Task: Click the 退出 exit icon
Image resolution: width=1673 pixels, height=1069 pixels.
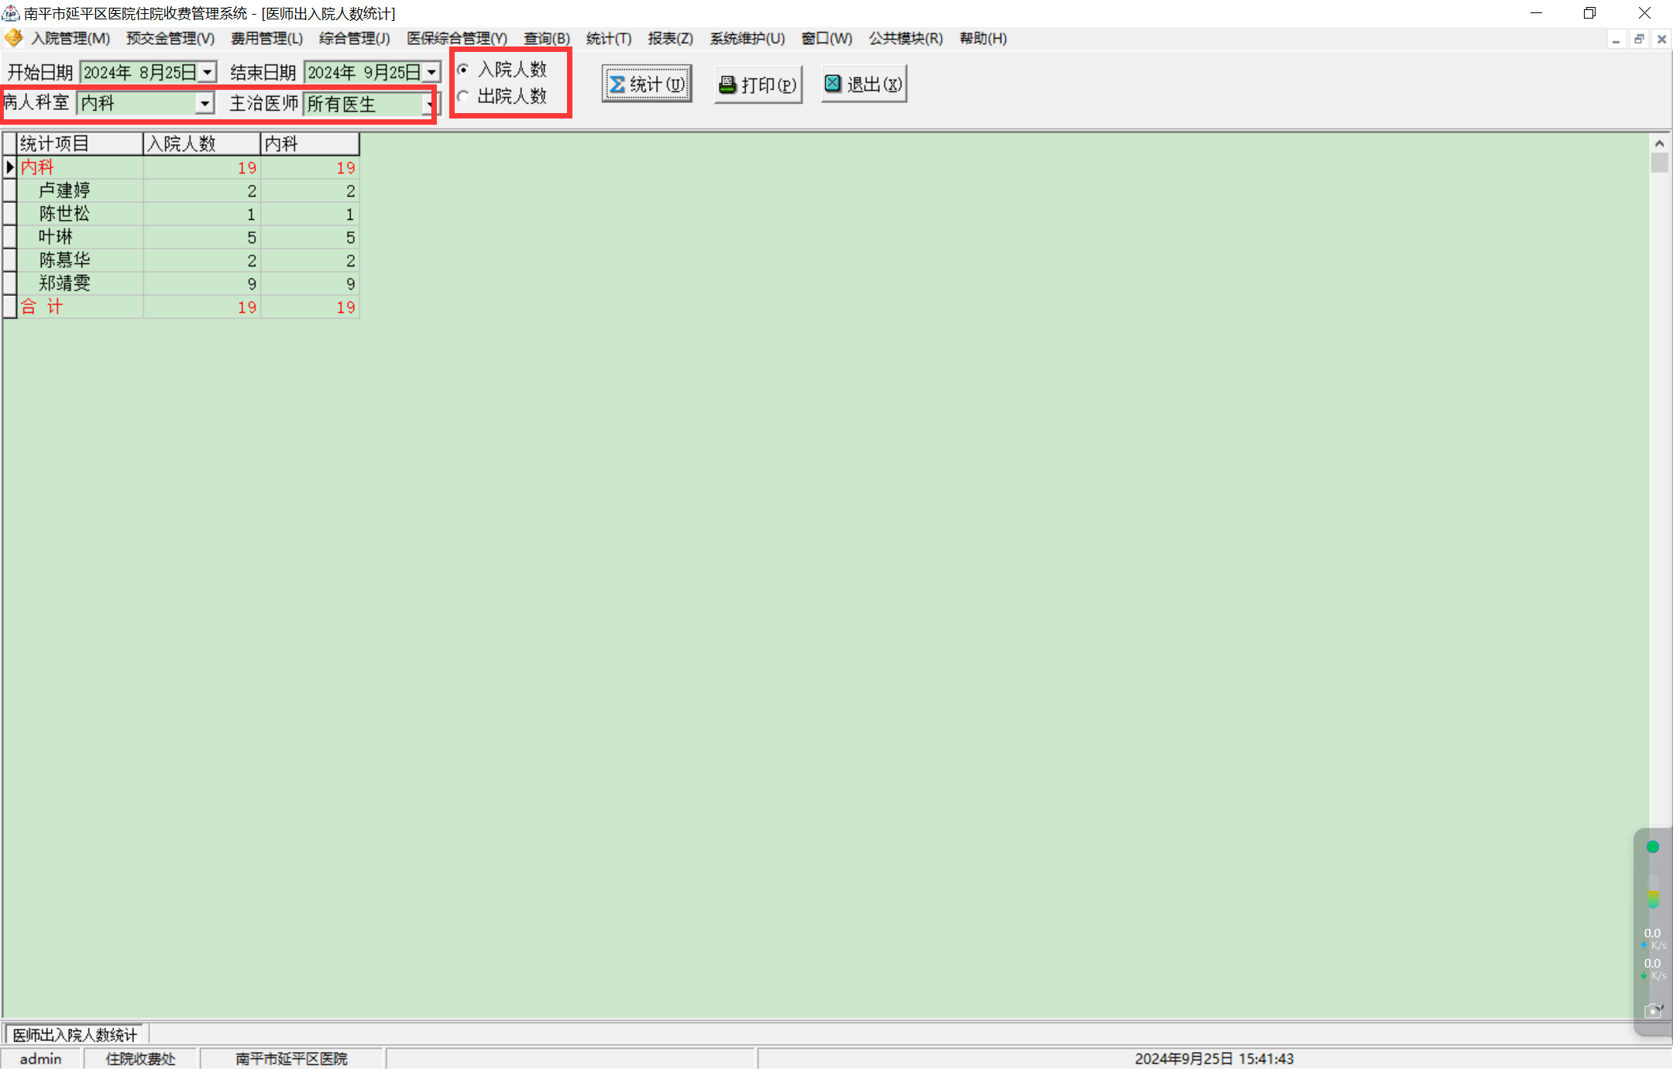Action: (x=833, y=84)
